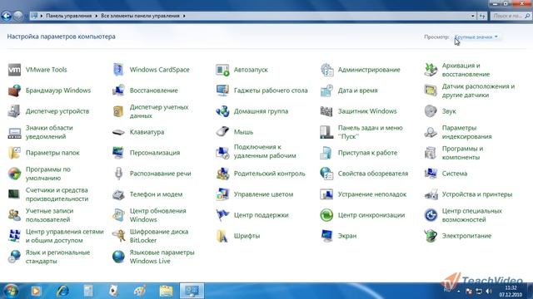Screen dimensions: 533x299
Task: Open Учетные записи пользователей link
Action: pyautogui.click(x=49, y=215)
